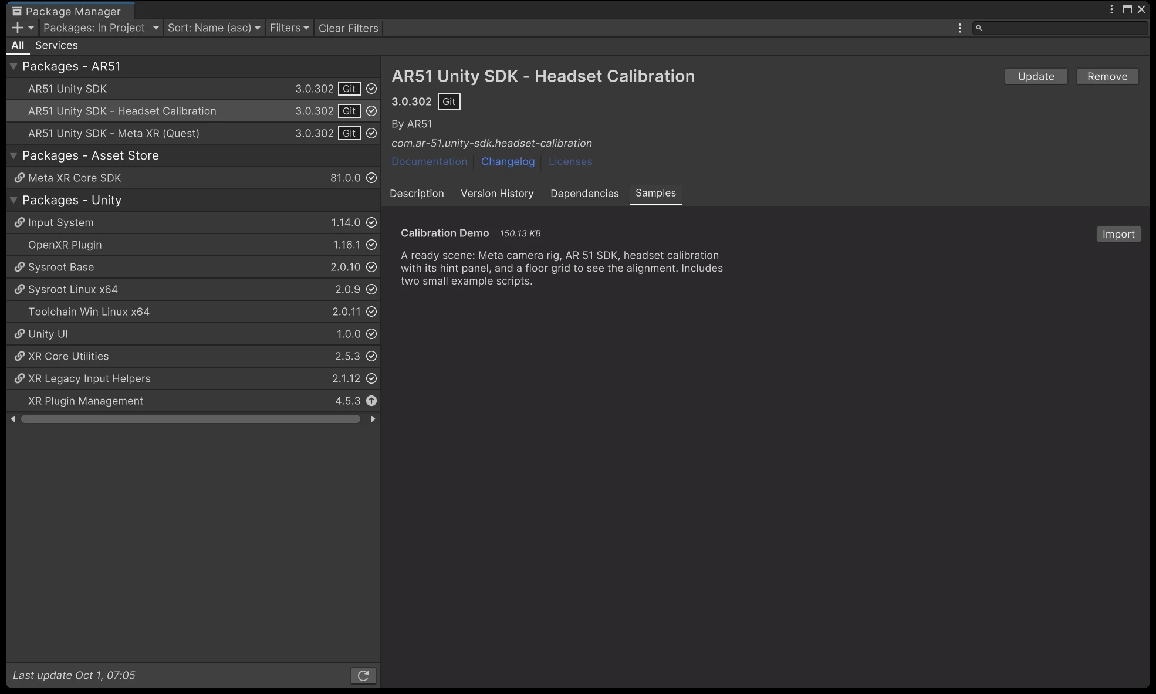The width and height of the screenshot is (1156, 694).
Task: Click the link icon beside Sysroot Base
Action: tap(19, 267)
